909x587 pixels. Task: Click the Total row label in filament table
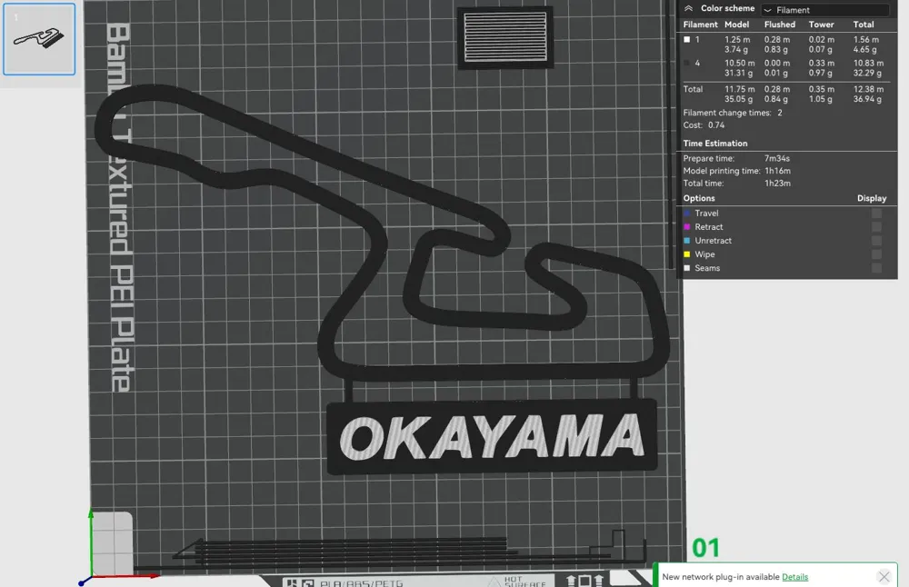point(693,89)
